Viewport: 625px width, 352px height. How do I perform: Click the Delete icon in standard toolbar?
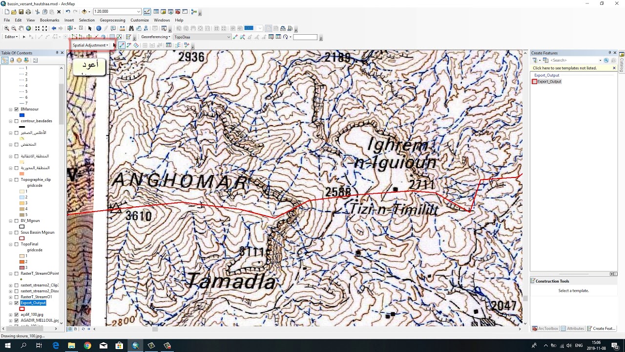59,12
